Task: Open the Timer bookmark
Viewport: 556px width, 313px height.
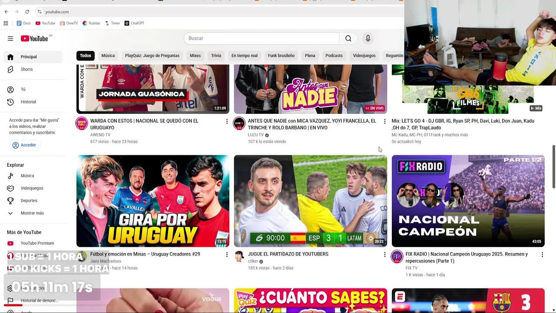Action: pos(113,23)
